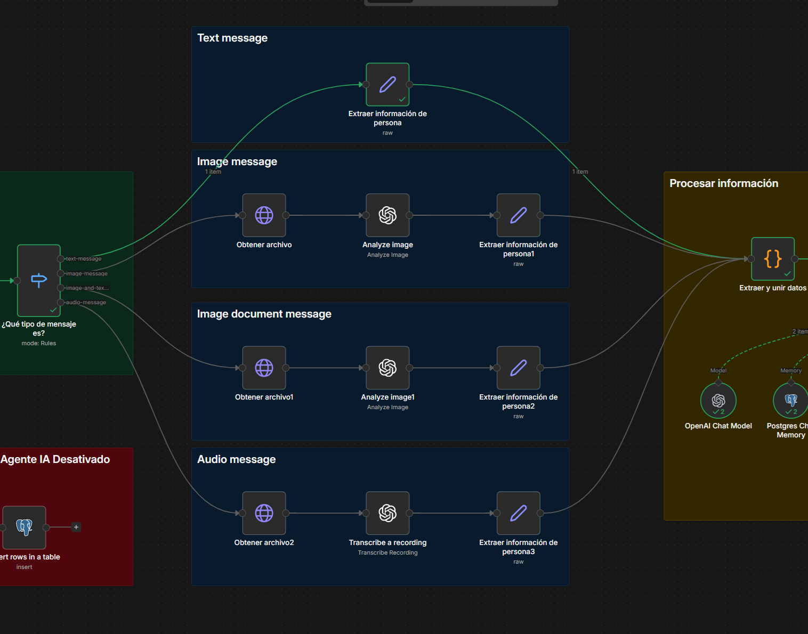808x634 pixels.
Task: Select 'Extraer información de persona3' node
Action: [518, 513]
